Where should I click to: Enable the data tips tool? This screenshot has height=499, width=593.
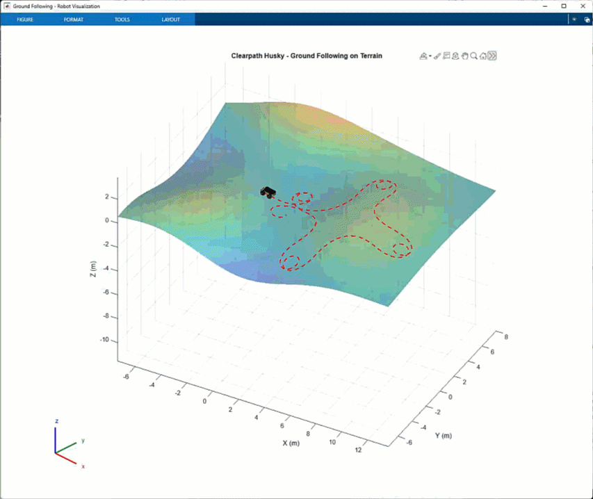[446, 56]
